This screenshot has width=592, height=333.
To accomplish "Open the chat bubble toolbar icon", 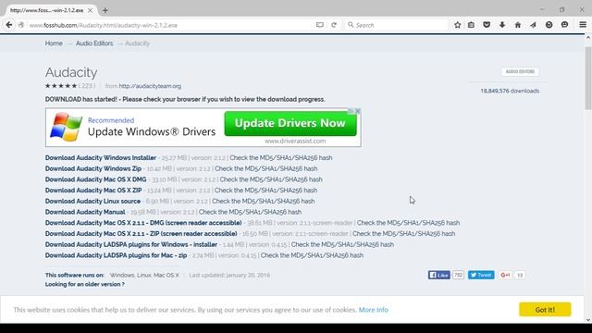I will click(x=564, y=25).
